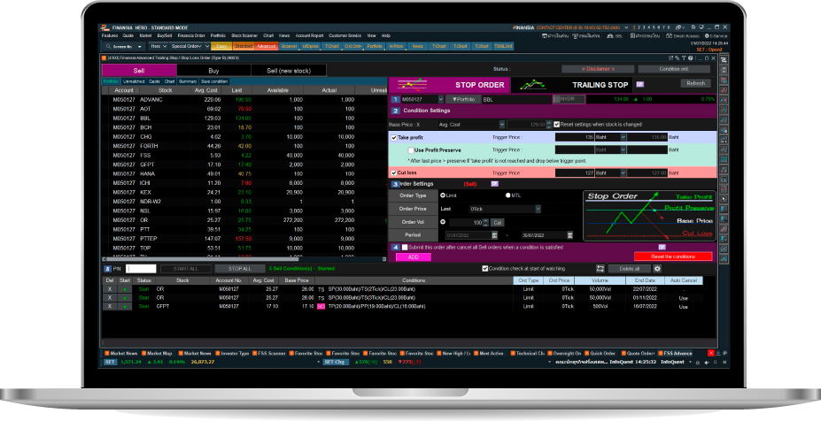Click the Delete all button
The height and width of the screenshot is (421, 821).
(630, 268)
